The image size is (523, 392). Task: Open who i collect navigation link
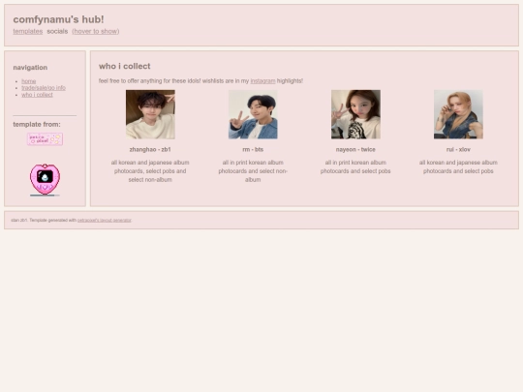38,95
